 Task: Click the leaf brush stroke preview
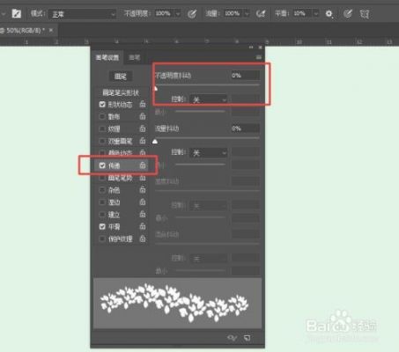tap(177, 304)
